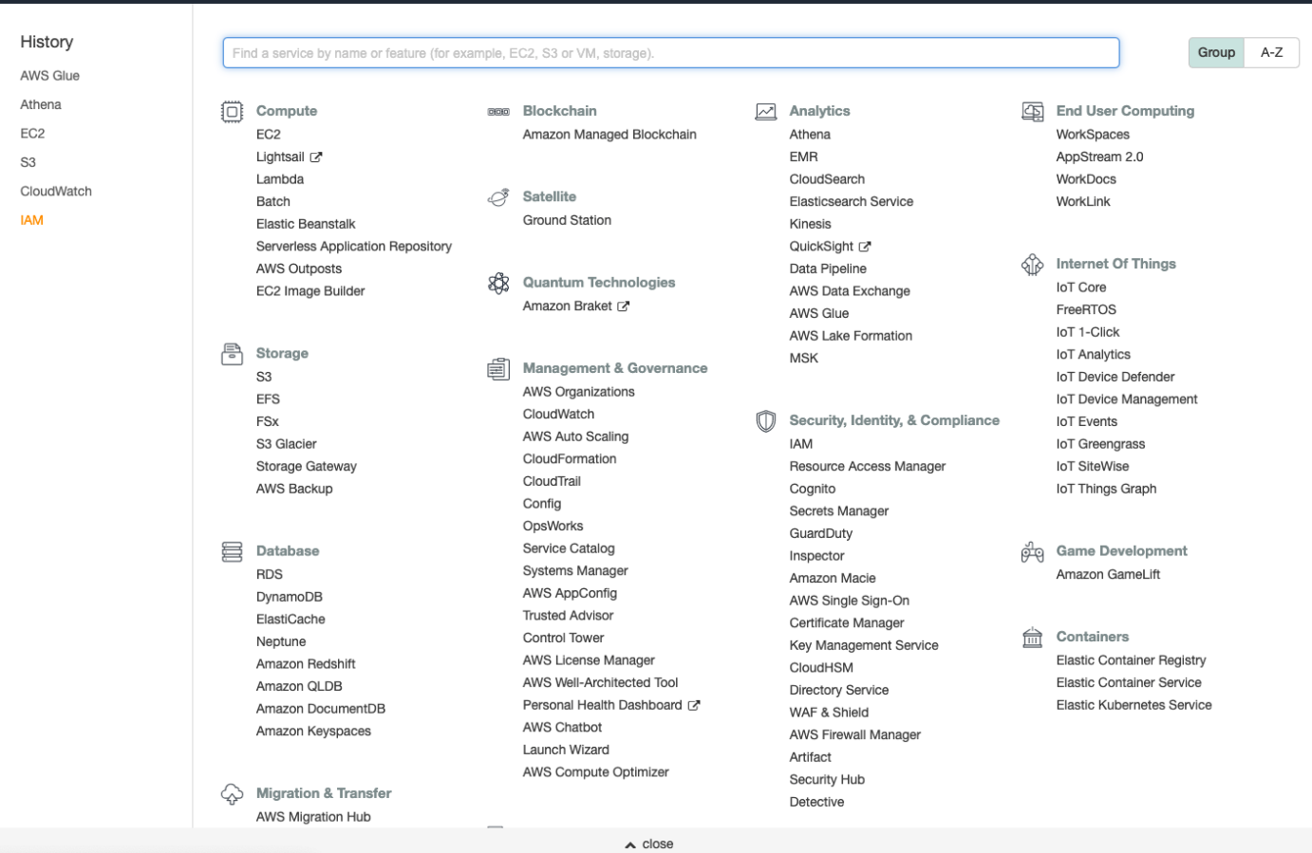Screen dimensions: 1312x853
Task: Focus the Find a service search box
Action: click(671, 53)
